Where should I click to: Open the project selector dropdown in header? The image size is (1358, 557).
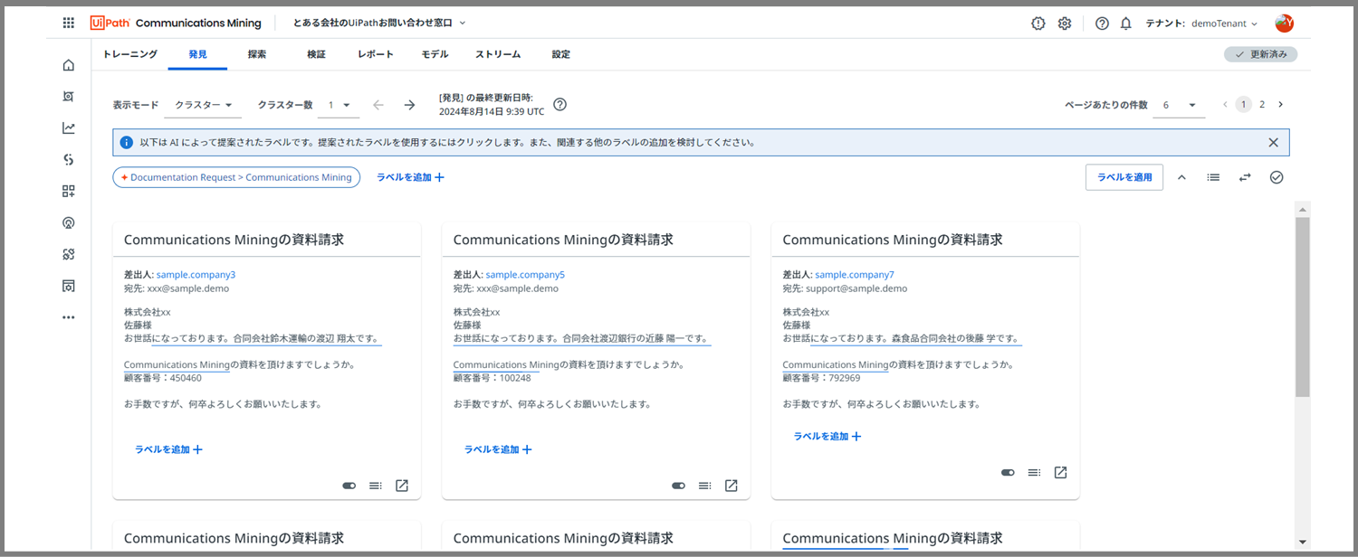click(x=380, y=23)
